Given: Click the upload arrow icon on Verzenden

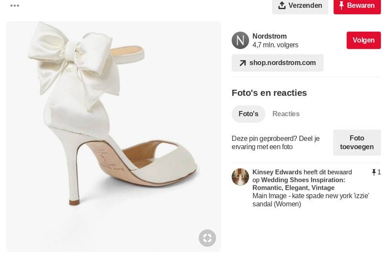Looking at the screenshot, I should coord(282,5).
